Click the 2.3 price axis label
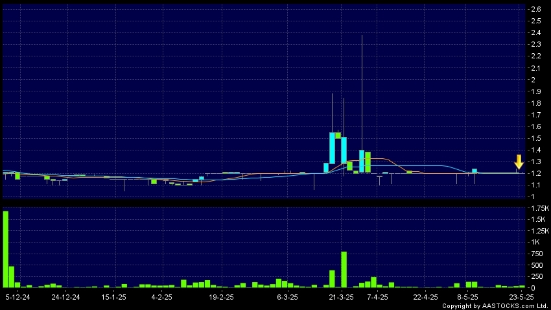The width and height of the screenshot is (551, 310). tap(536, 44)
